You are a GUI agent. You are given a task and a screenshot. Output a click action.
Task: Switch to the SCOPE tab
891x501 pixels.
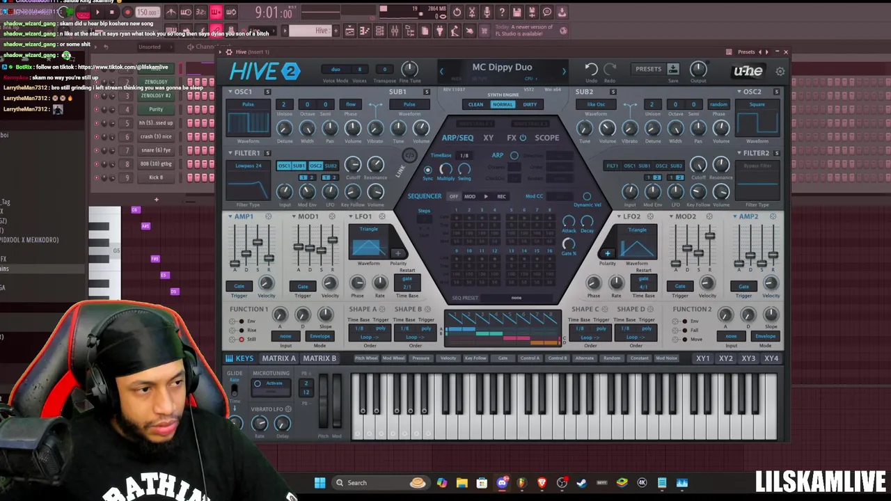pos(547,138)
